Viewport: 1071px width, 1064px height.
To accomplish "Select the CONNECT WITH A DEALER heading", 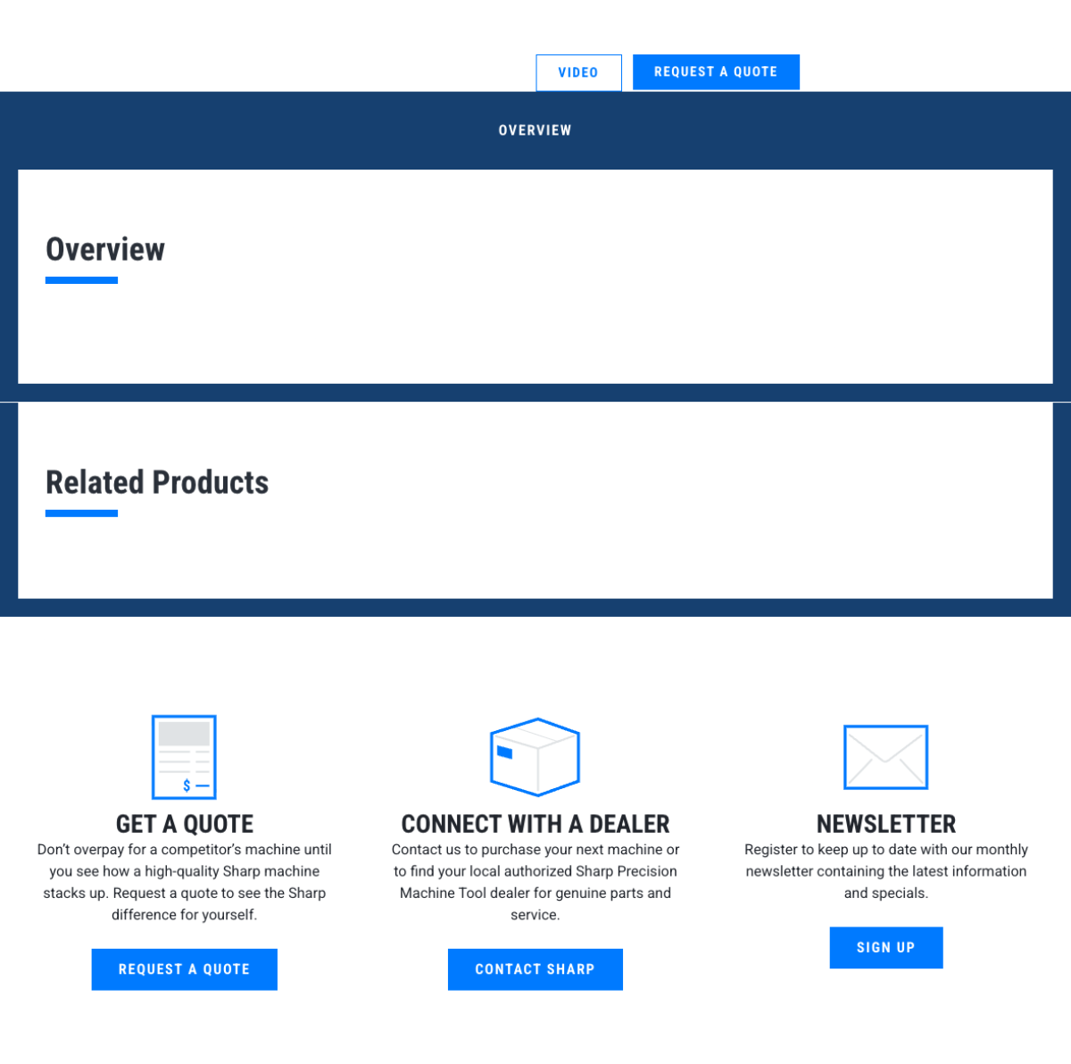I will tap(535, 823).
